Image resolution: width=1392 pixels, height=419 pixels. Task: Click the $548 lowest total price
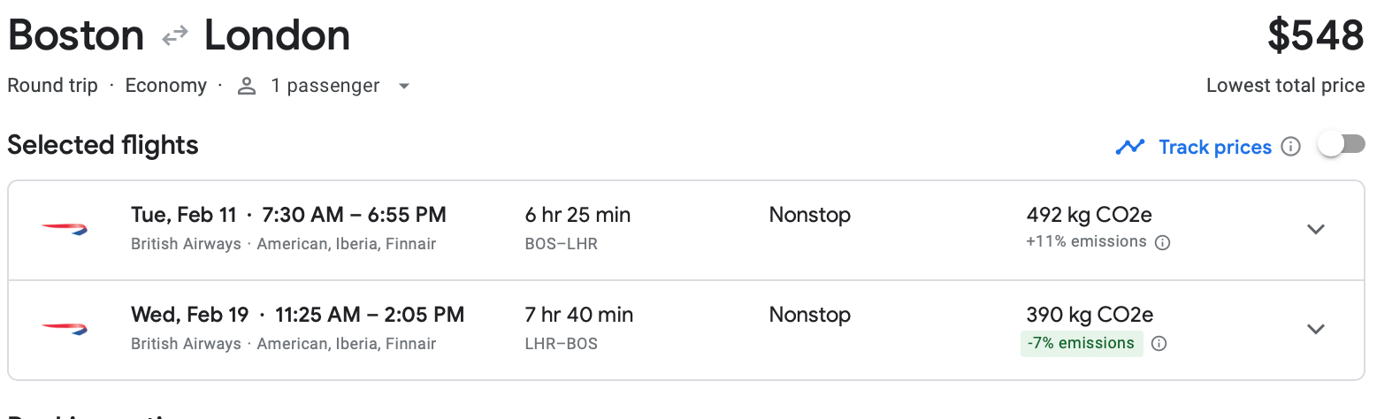[1315, 36]
